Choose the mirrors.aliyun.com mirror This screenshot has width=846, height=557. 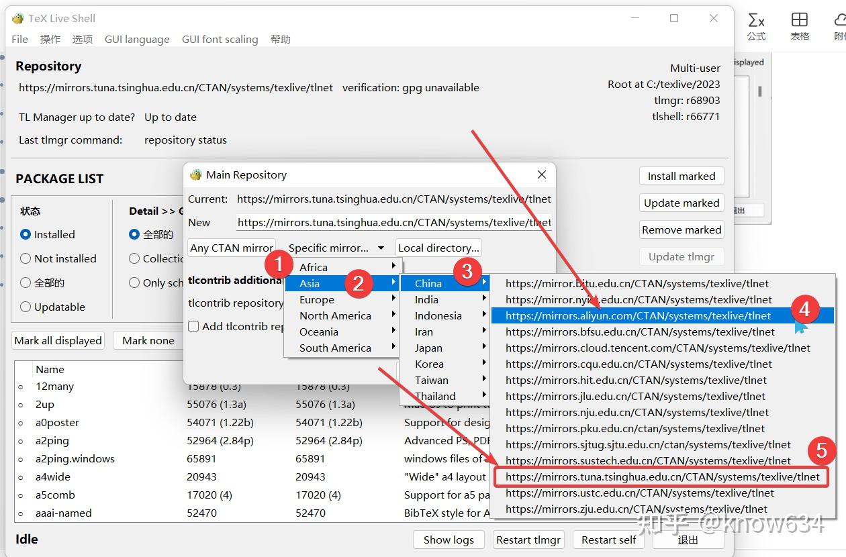(x=662, y=315)
